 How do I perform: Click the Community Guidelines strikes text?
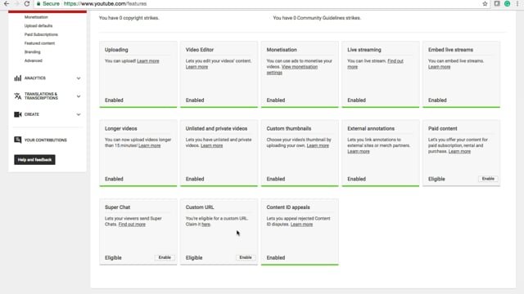pyautogui.click(x=317, y=18)
